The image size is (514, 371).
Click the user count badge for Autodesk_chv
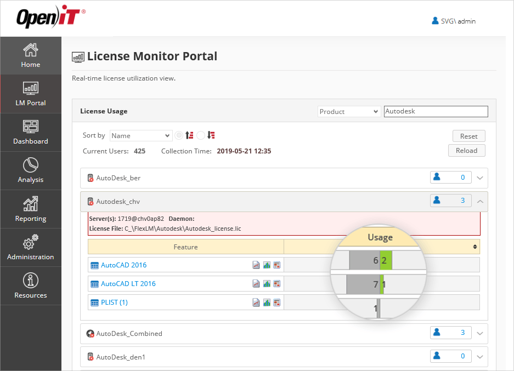tap(451, 201)
